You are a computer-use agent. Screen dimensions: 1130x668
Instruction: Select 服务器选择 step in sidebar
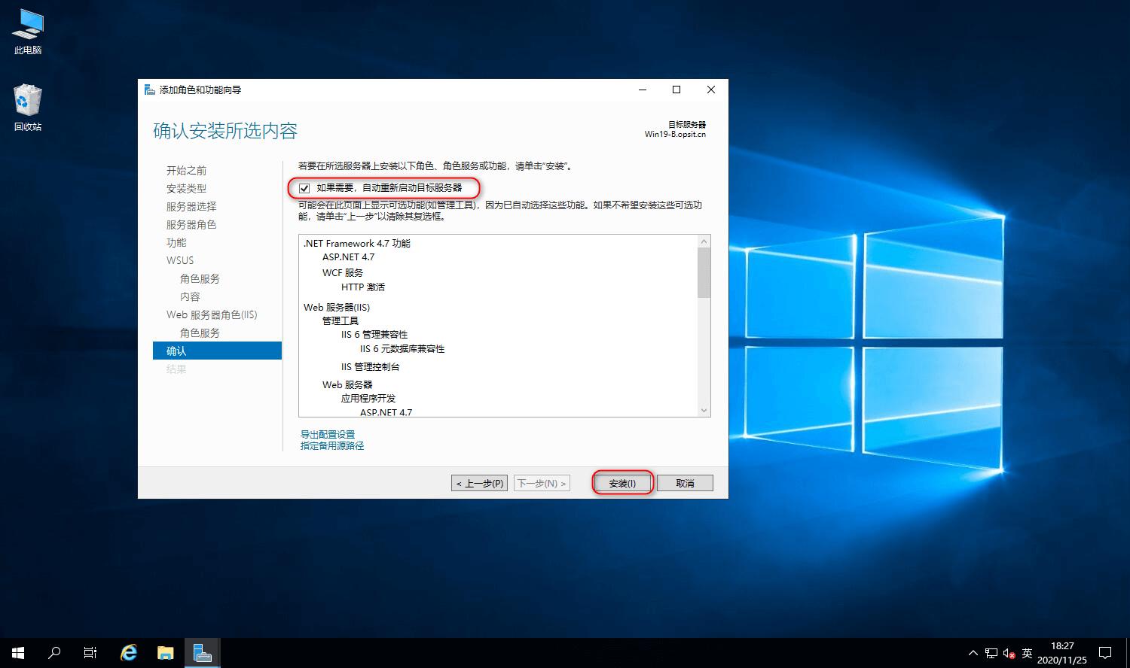point(191,207)
